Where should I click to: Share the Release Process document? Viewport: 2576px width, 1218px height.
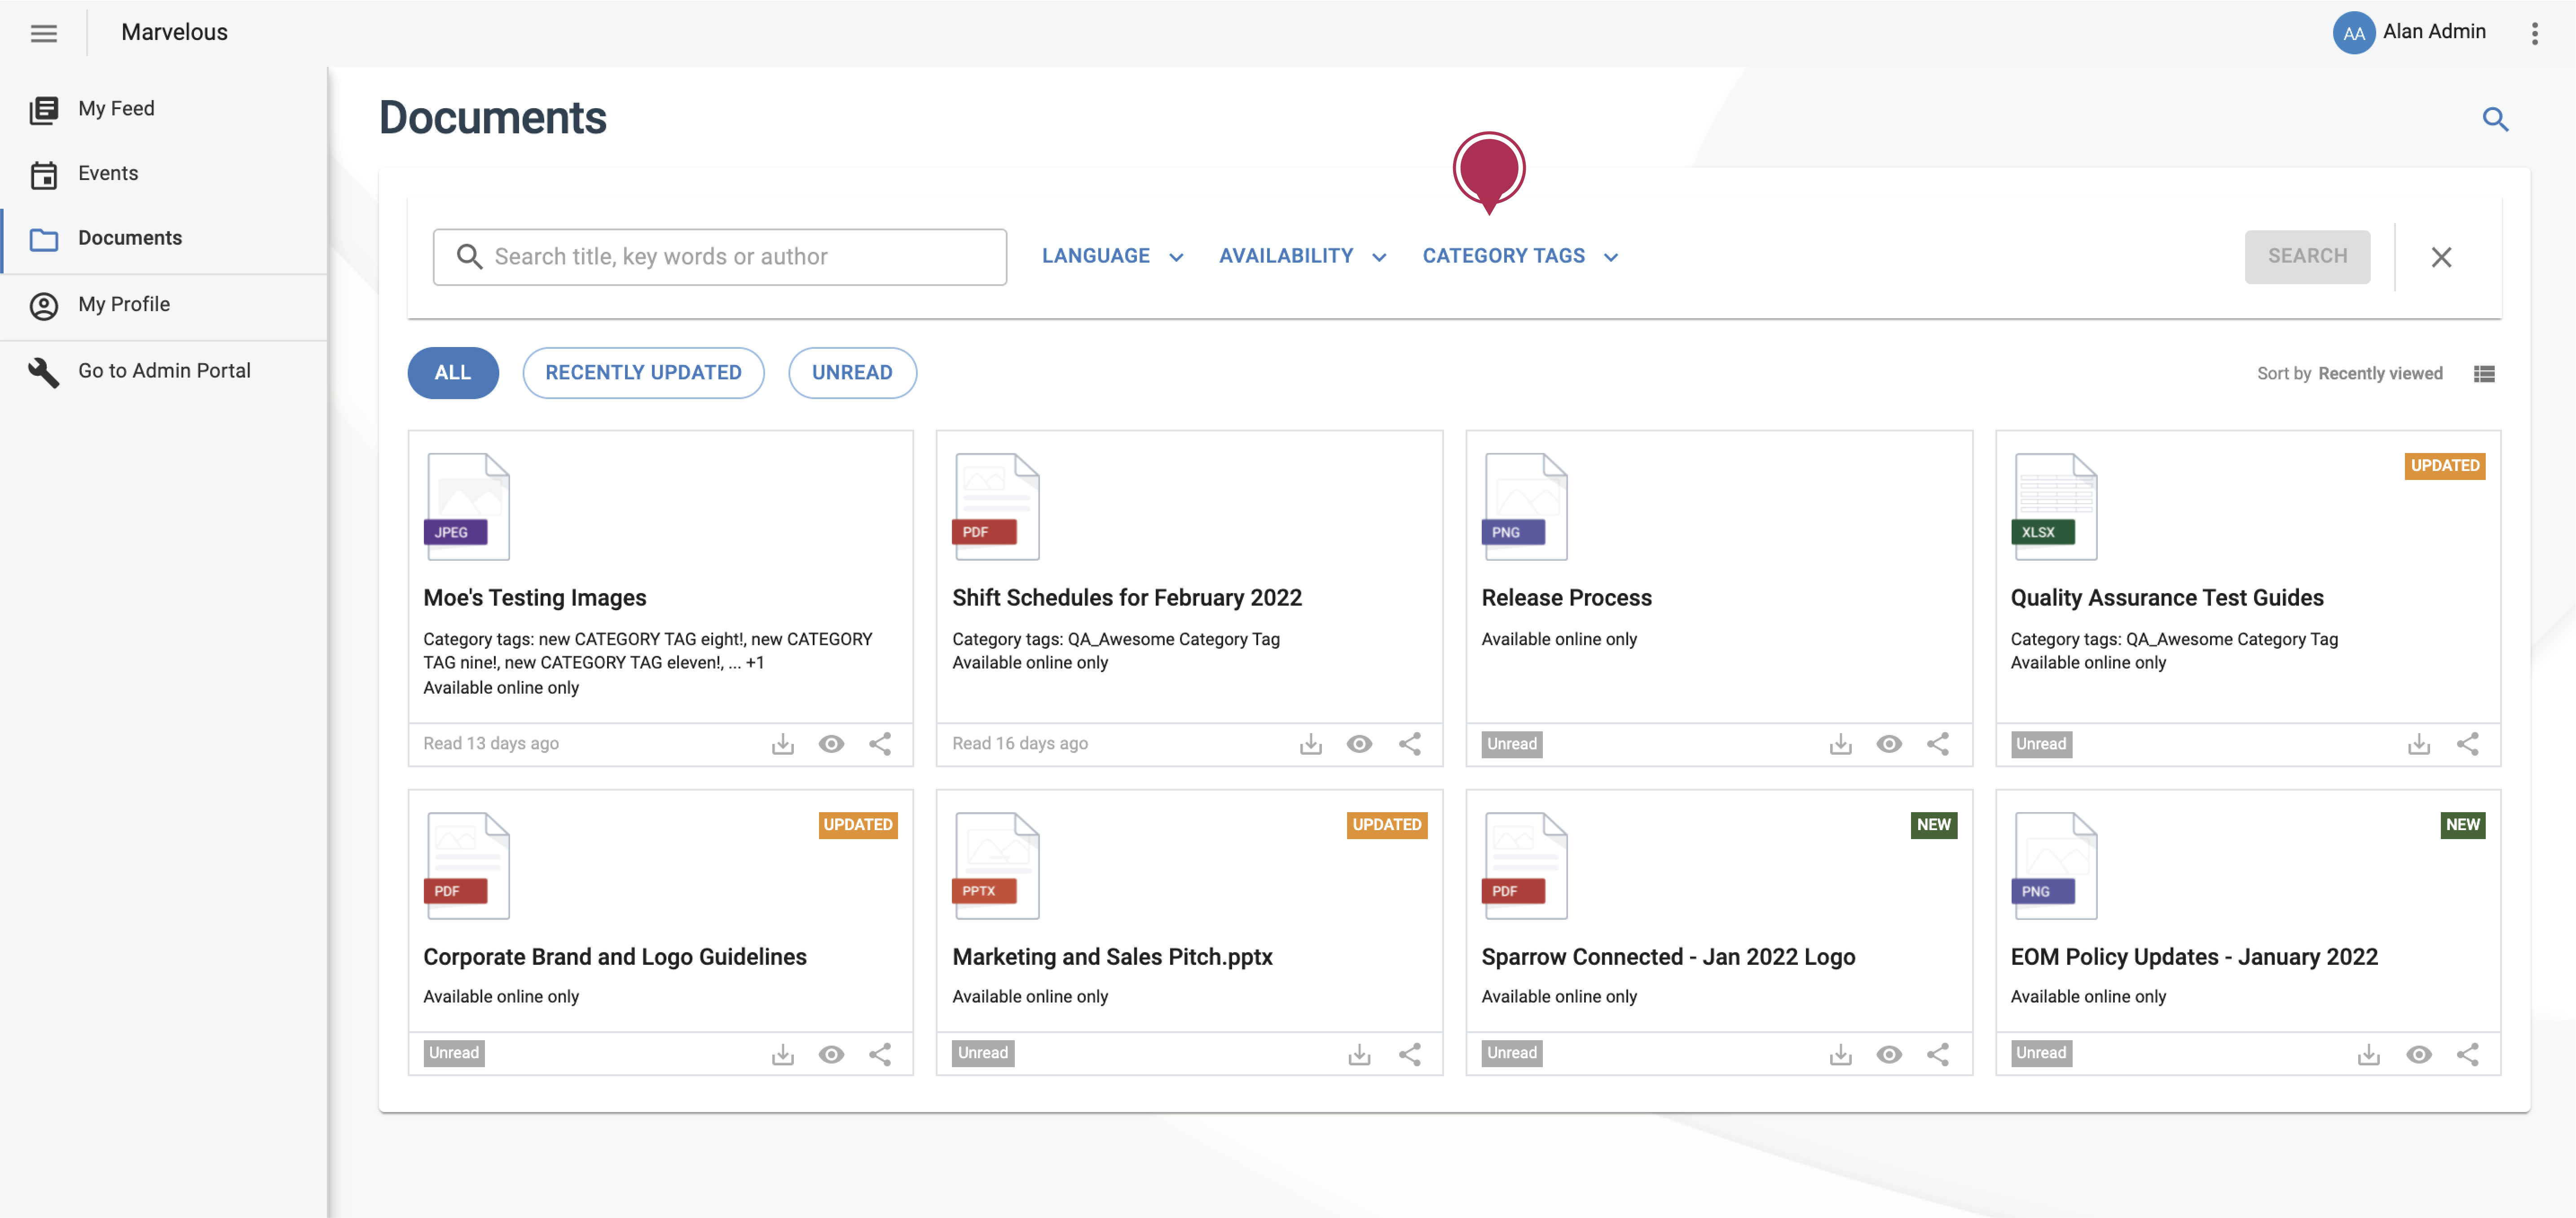point(1938,744)
